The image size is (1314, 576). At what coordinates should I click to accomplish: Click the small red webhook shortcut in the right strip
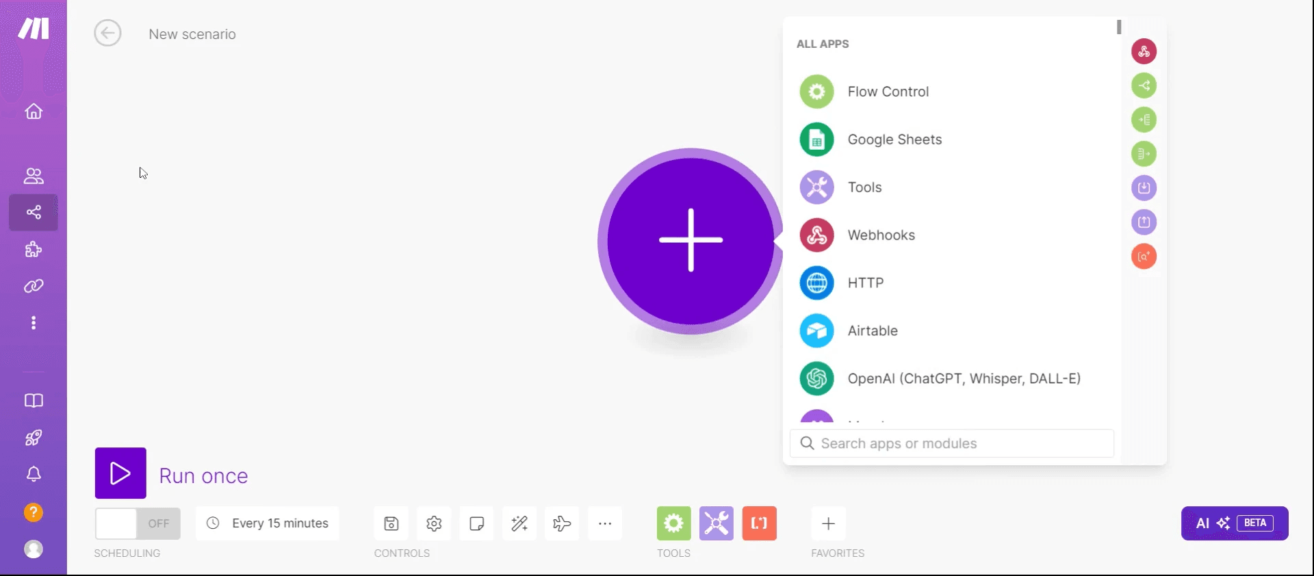(x=1144, y=51)
